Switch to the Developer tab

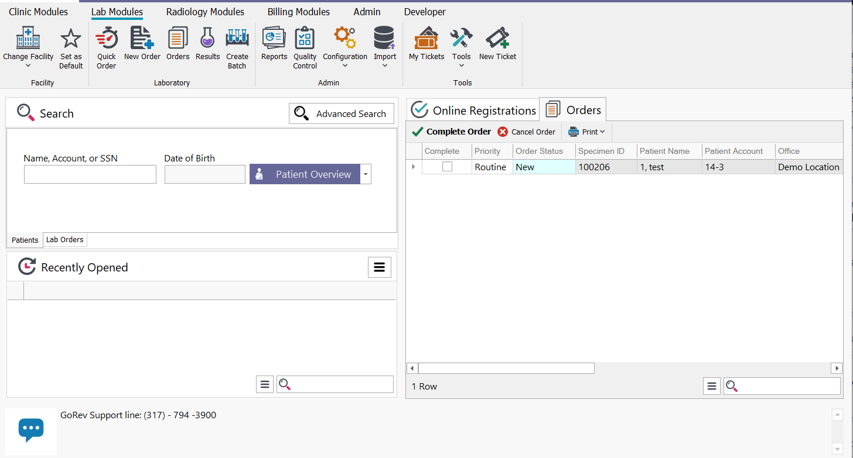coord(425,12)
